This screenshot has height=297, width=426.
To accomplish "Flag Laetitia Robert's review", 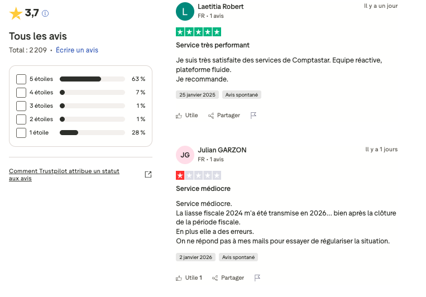I will (x=253, y=116).
